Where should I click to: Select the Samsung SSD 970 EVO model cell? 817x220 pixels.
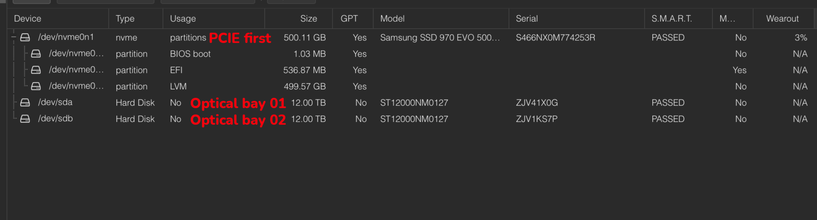click(440, 38)
